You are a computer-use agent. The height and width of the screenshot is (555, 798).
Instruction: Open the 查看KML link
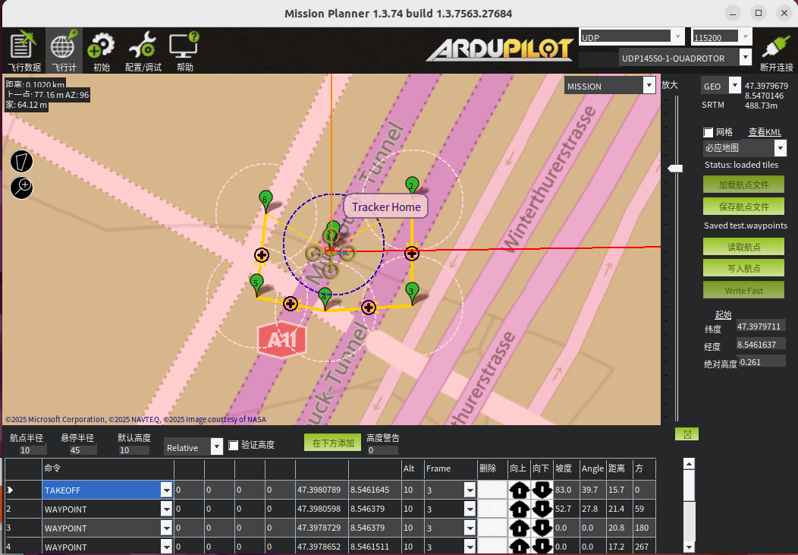click(765, 132)
